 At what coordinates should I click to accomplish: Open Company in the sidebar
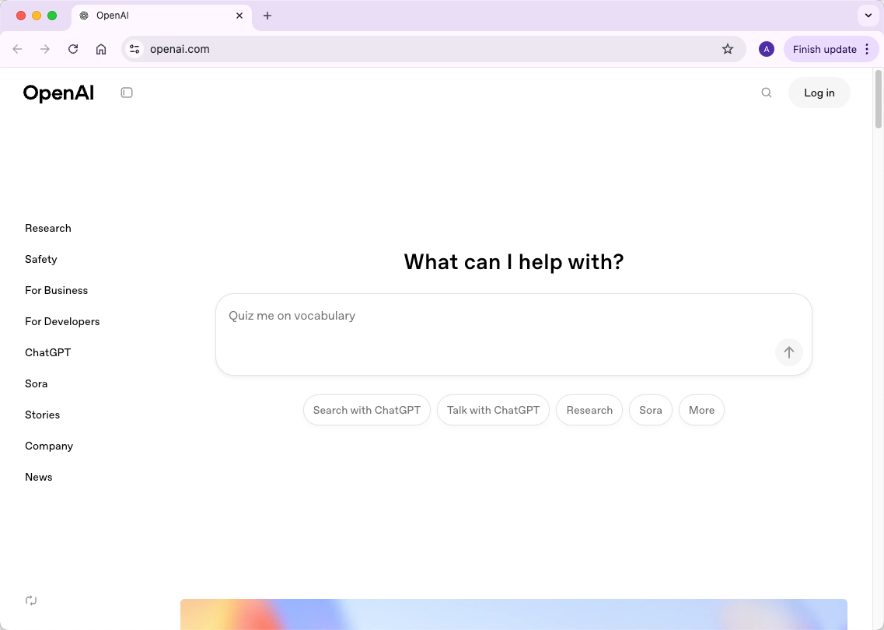coord(49,446)
